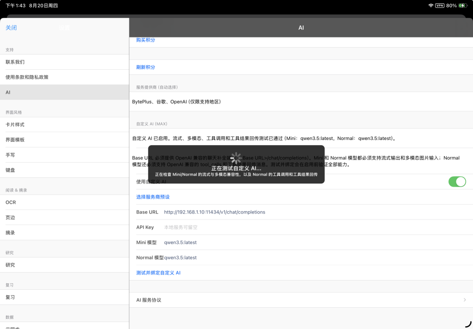
Task: Open 摘录 settings
Action: 65,233
